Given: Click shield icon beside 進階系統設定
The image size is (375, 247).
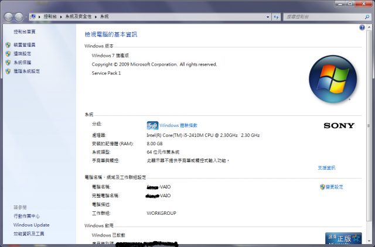Looking at the screenshot, I should click(x=8, y=71).
